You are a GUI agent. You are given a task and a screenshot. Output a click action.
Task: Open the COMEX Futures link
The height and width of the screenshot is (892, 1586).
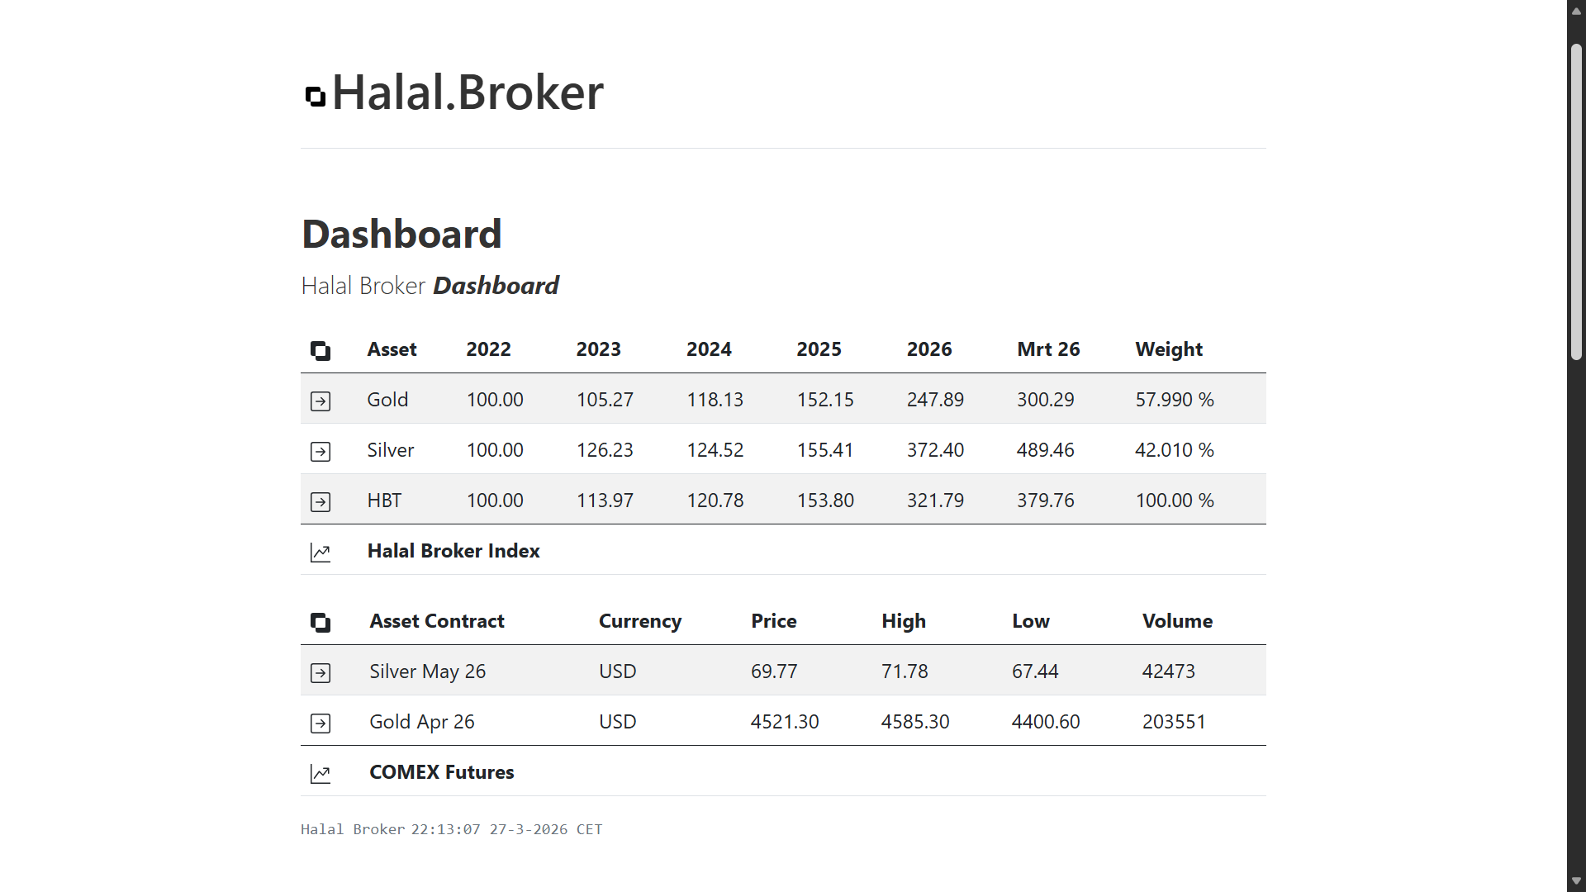[x=442, y=772]
